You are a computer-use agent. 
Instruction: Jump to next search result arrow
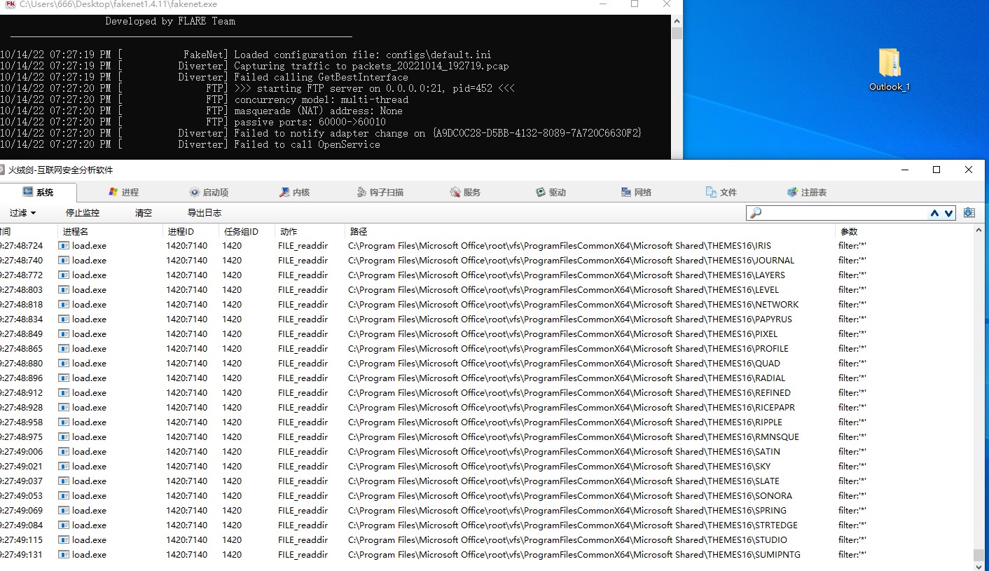948,214
